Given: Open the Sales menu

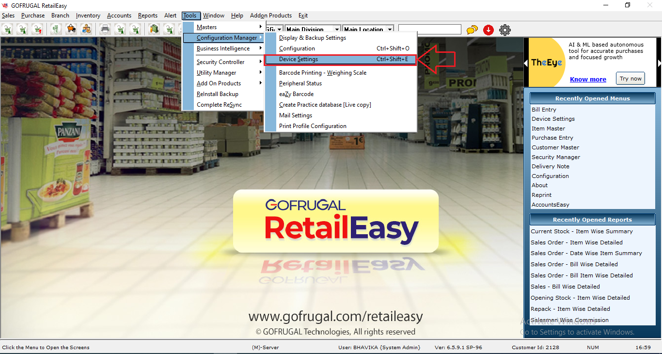Looking at the screenshot, I should 8,16.
